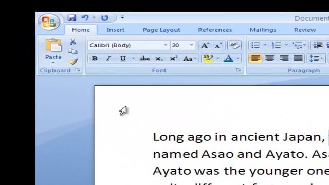Image resolution: width=329 pixels, height=185 pixels.
Task: Cut selection with the scissors icon
Action: click(73, 42)
